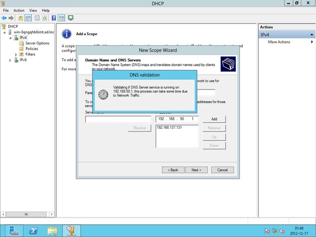Screen dimensions: 316x237
Task: Collapse the win-8qngqhb6imt.ad.loc server node
Action: tap(4, 32)
